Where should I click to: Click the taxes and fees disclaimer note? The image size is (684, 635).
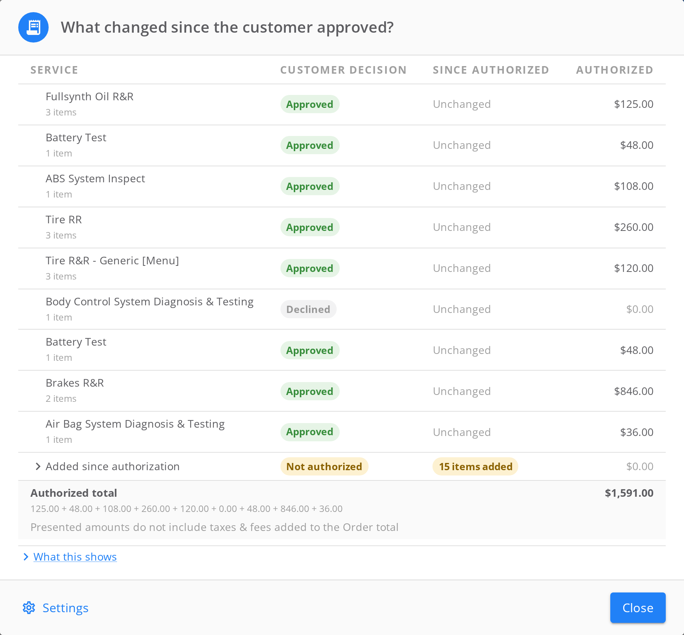click(214, 527)
